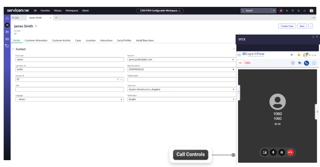The height and width of the screenshot is (167, 320).
Task: Click into the First name field
Action: 69,60
